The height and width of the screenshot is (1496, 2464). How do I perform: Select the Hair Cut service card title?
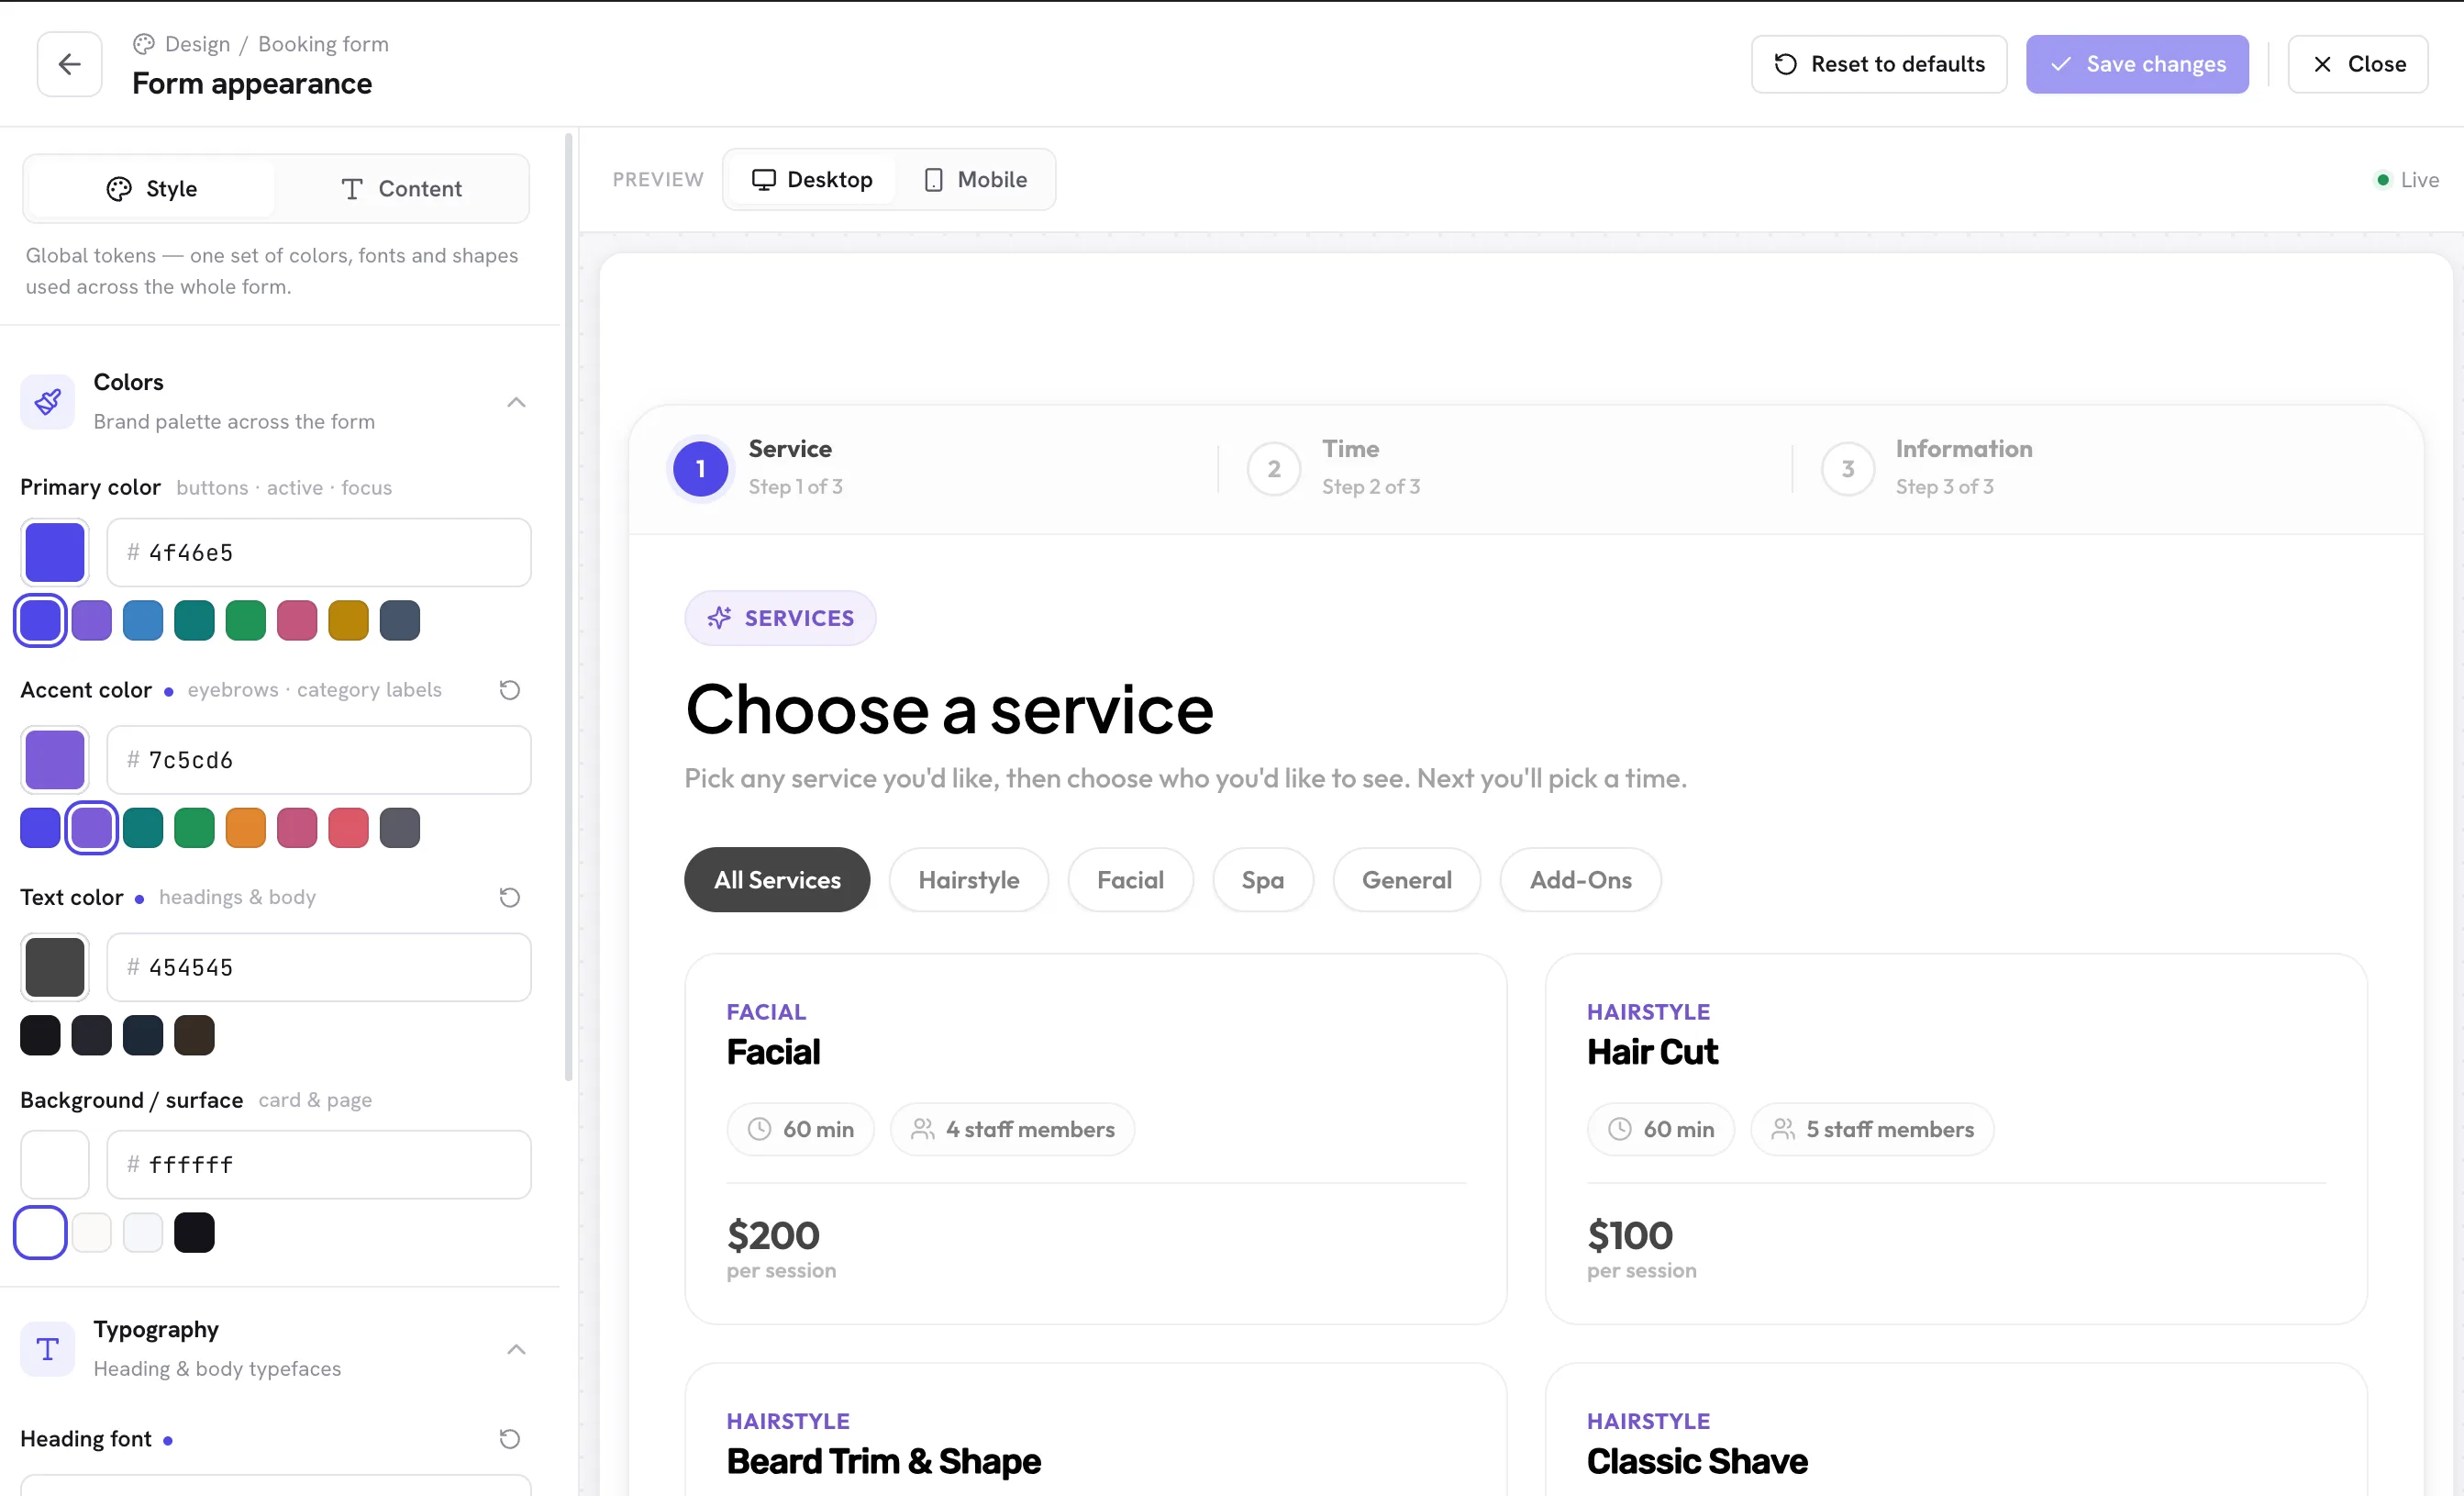[x=1652, y=1052]
